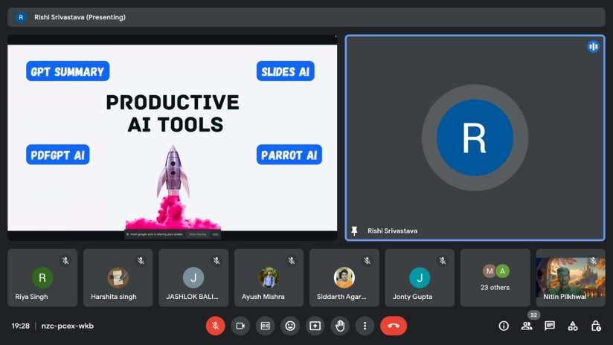The image size is (613, 345).
Task: Open meeting details info icon
Action: [504, 326]
